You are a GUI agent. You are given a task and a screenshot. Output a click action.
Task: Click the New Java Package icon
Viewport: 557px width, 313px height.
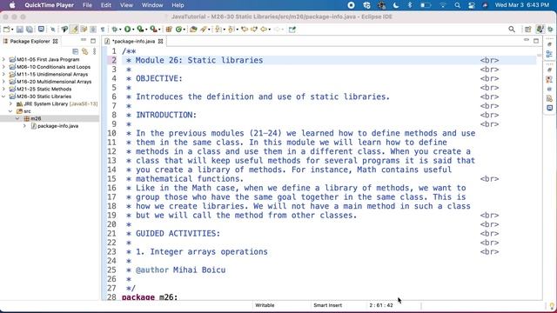[x=169, y=30]
